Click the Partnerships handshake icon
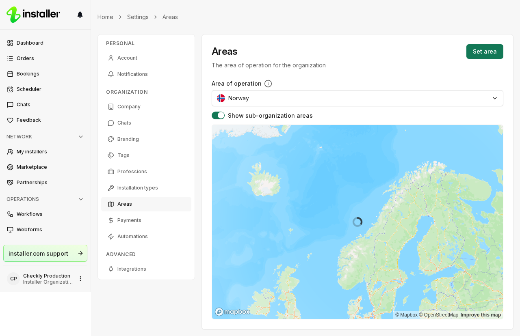This screenshot has width=520, height=336. coord(10,183)
